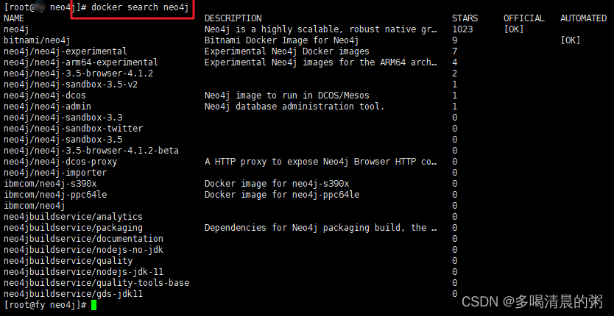Click the OFFICIAL column header
The height and width of the screenshot is (316, 614).
523,18
